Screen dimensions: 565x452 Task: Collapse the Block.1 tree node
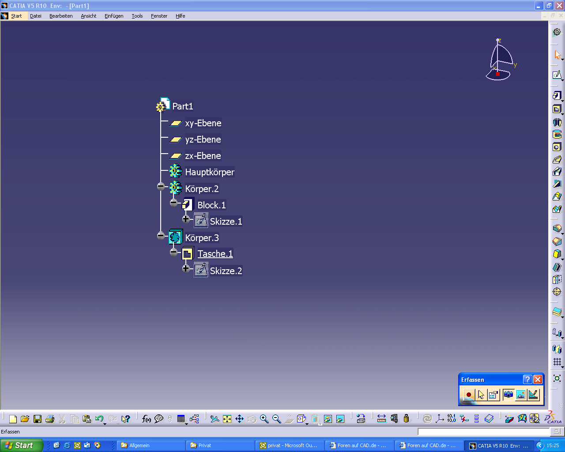tap(173, 203)
